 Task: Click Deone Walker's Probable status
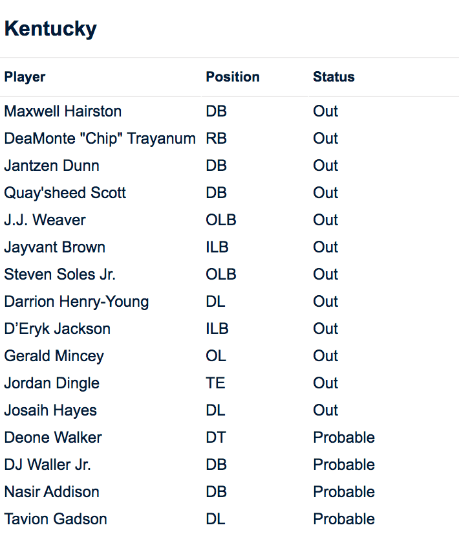(344, 438)
